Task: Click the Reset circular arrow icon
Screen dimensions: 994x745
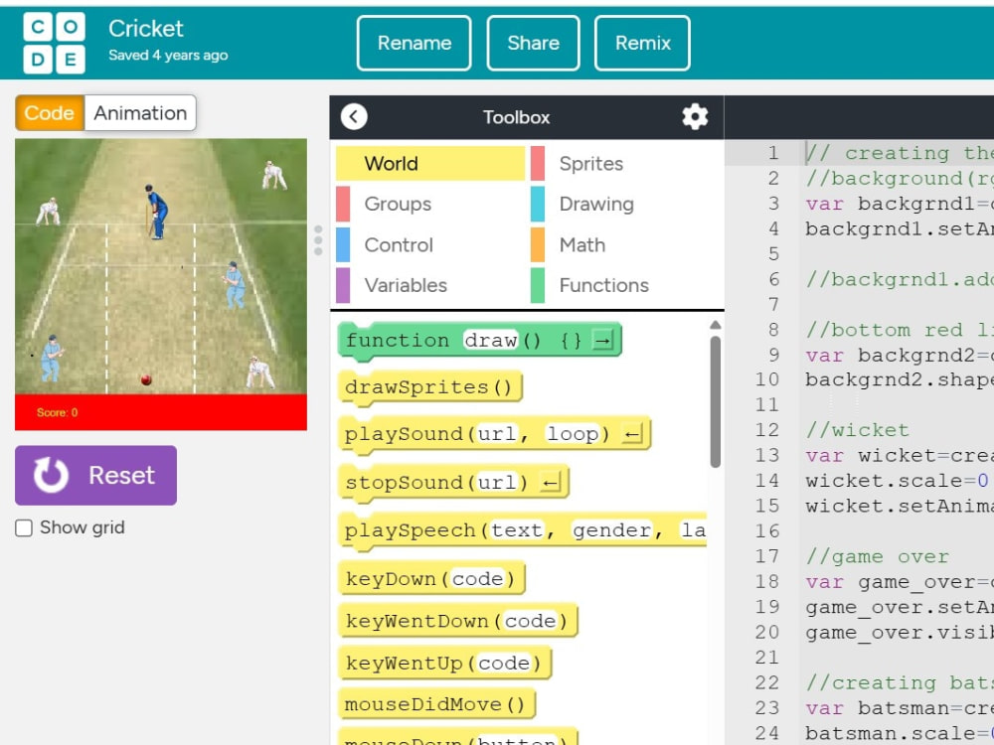Action: point(51,475)
